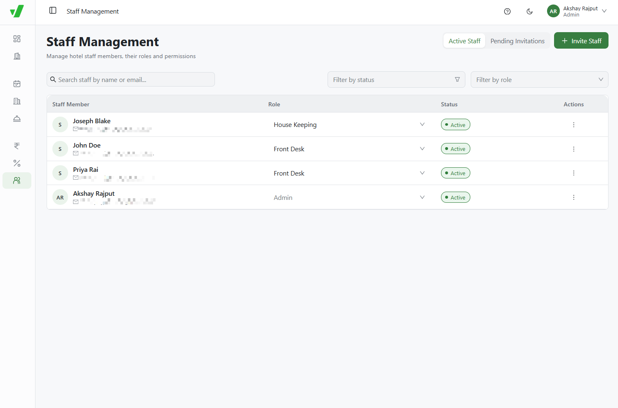Switch to dark mode moon icon
The height and width of the screenshot is (408, 618).
(x=530, y=12)
